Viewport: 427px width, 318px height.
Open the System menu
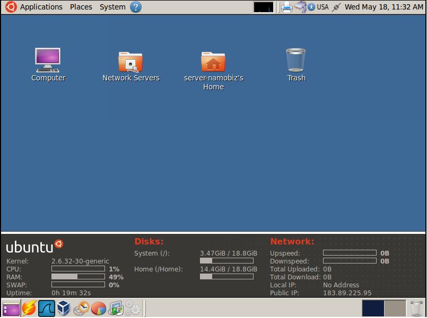112,7
